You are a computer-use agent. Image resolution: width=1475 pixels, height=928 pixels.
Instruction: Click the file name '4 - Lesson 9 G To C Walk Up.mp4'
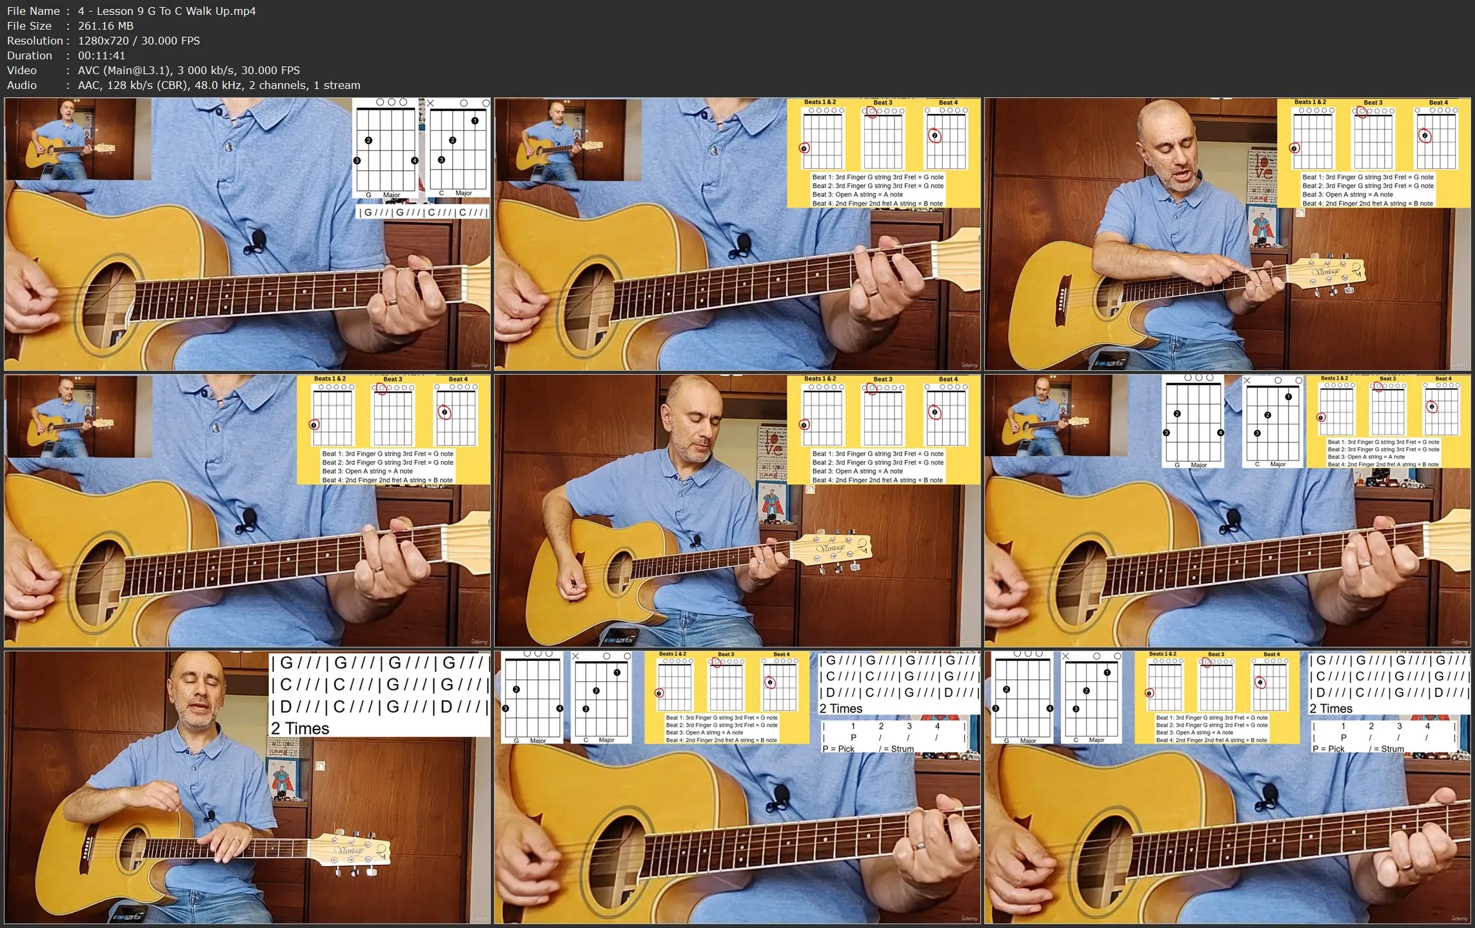pyautogui.click(x=166, y=11)
